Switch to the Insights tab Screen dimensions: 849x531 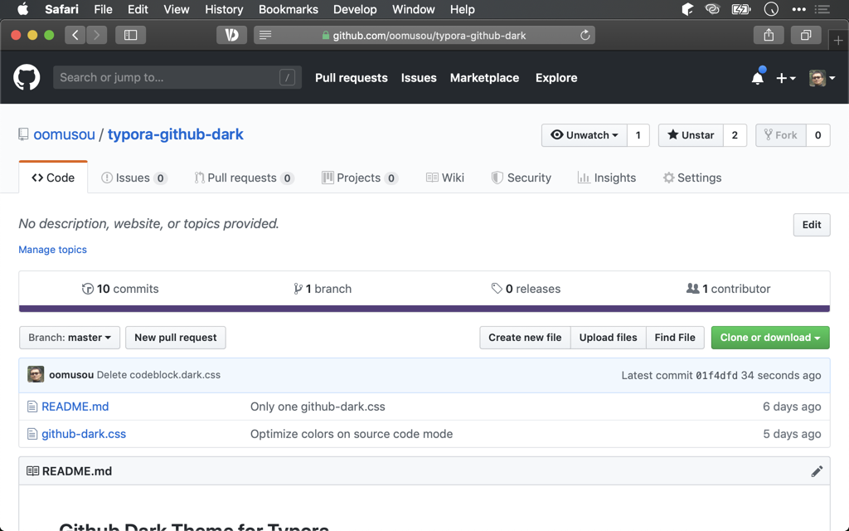click(x=607, y=178)
